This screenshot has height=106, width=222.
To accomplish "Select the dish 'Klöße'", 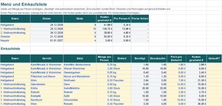I will (x=47, y=88).
